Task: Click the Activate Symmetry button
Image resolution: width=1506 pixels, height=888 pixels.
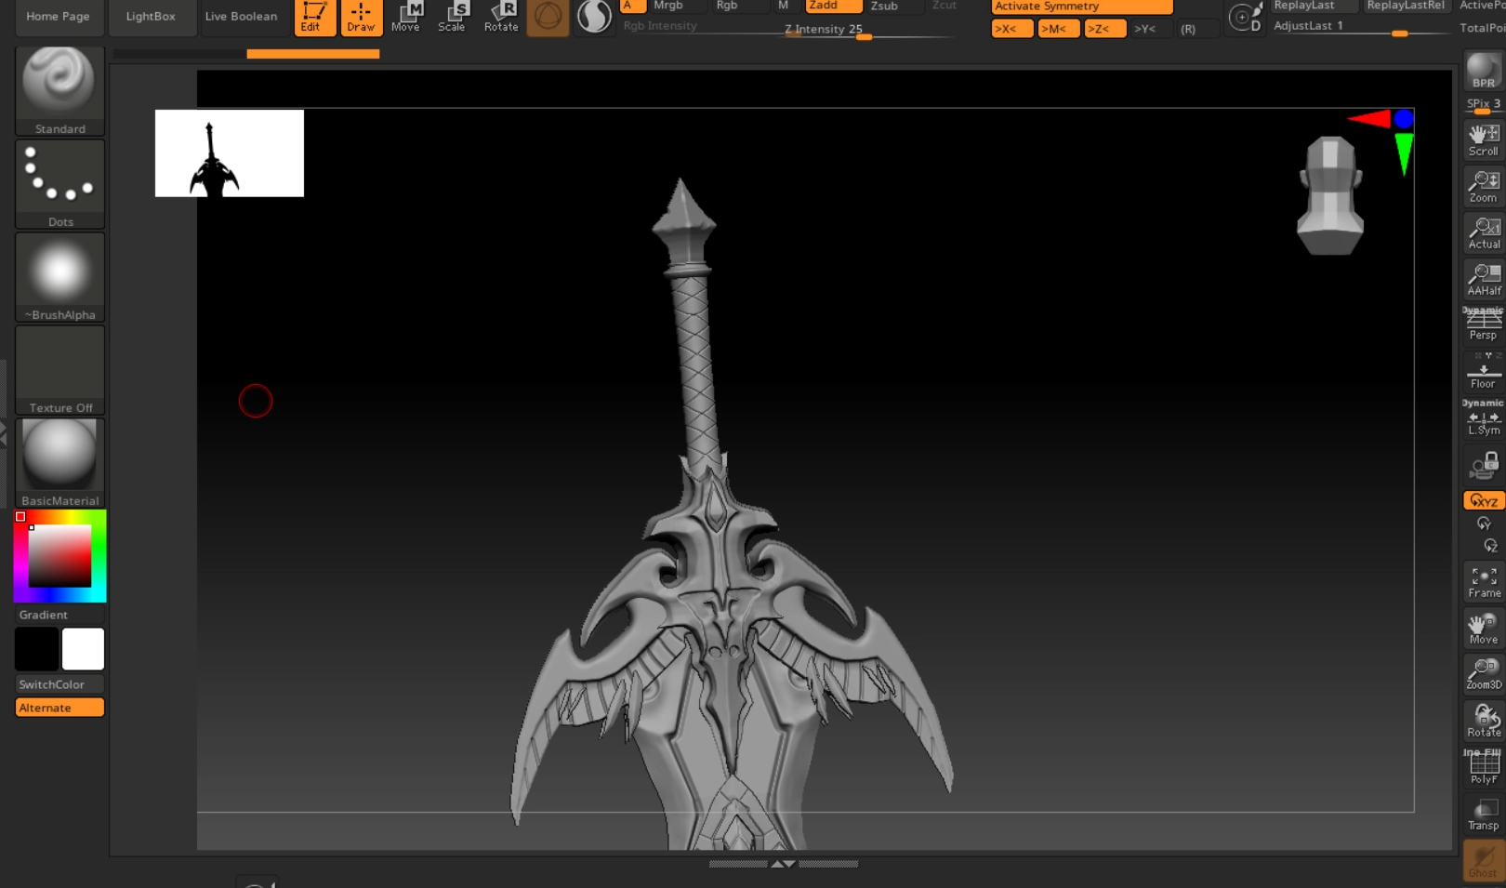Action: (x=1081, y=7)
